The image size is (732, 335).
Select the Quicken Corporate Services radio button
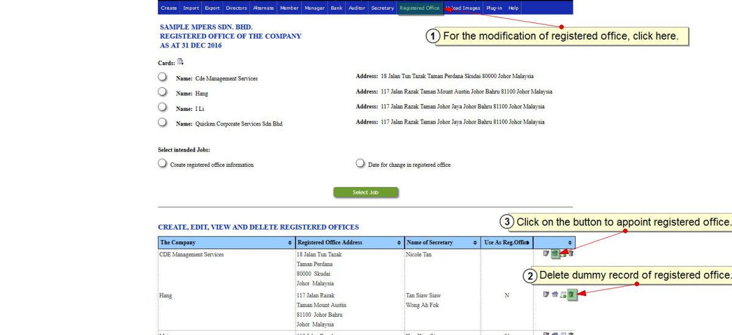[x=162, y=122]
